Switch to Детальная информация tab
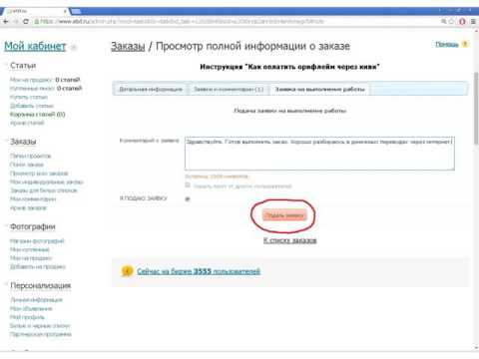Viewport: 479px width, 359px height. tap(151, 89)
